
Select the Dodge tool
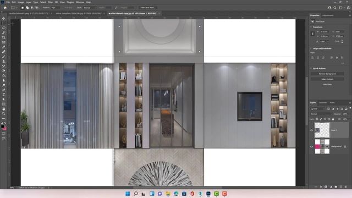(x=4, y=85)
